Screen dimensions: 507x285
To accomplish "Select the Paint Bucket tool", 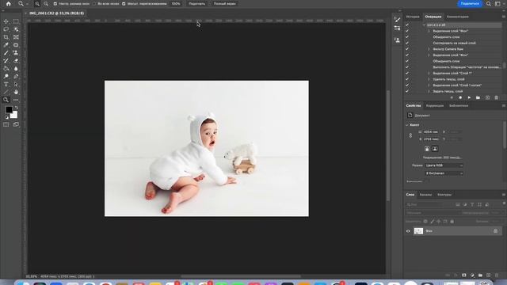I will pos(6,69).
